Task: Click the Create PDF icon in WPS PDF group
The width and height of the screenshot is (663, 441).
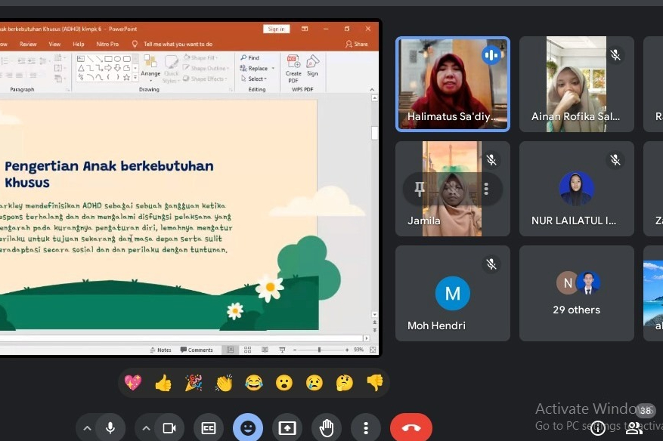Action: click(x=293, y=63)
